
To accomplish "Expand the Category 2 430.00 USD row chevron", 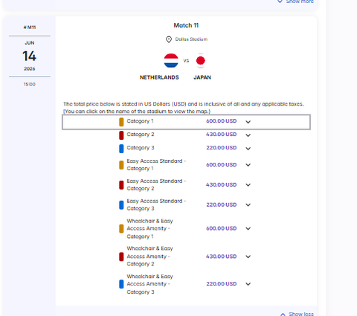I will (248, 135).
